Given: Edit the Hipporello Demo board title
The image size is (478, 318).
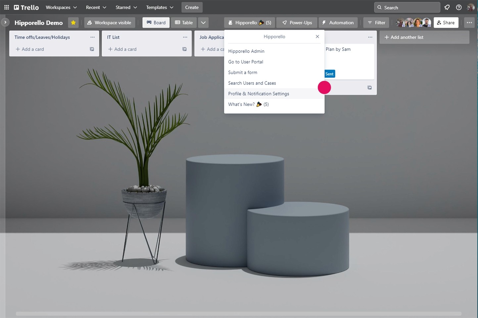Looking at the screenshot, I should pyautogui.click(x=39, y=23).
